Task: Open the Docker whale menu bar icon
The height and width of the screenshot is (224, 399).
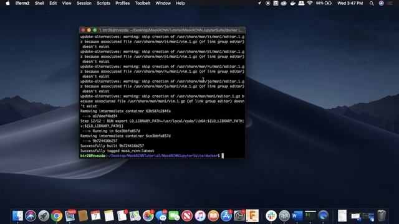Action: pyautogui.click(x=292, y=3)
